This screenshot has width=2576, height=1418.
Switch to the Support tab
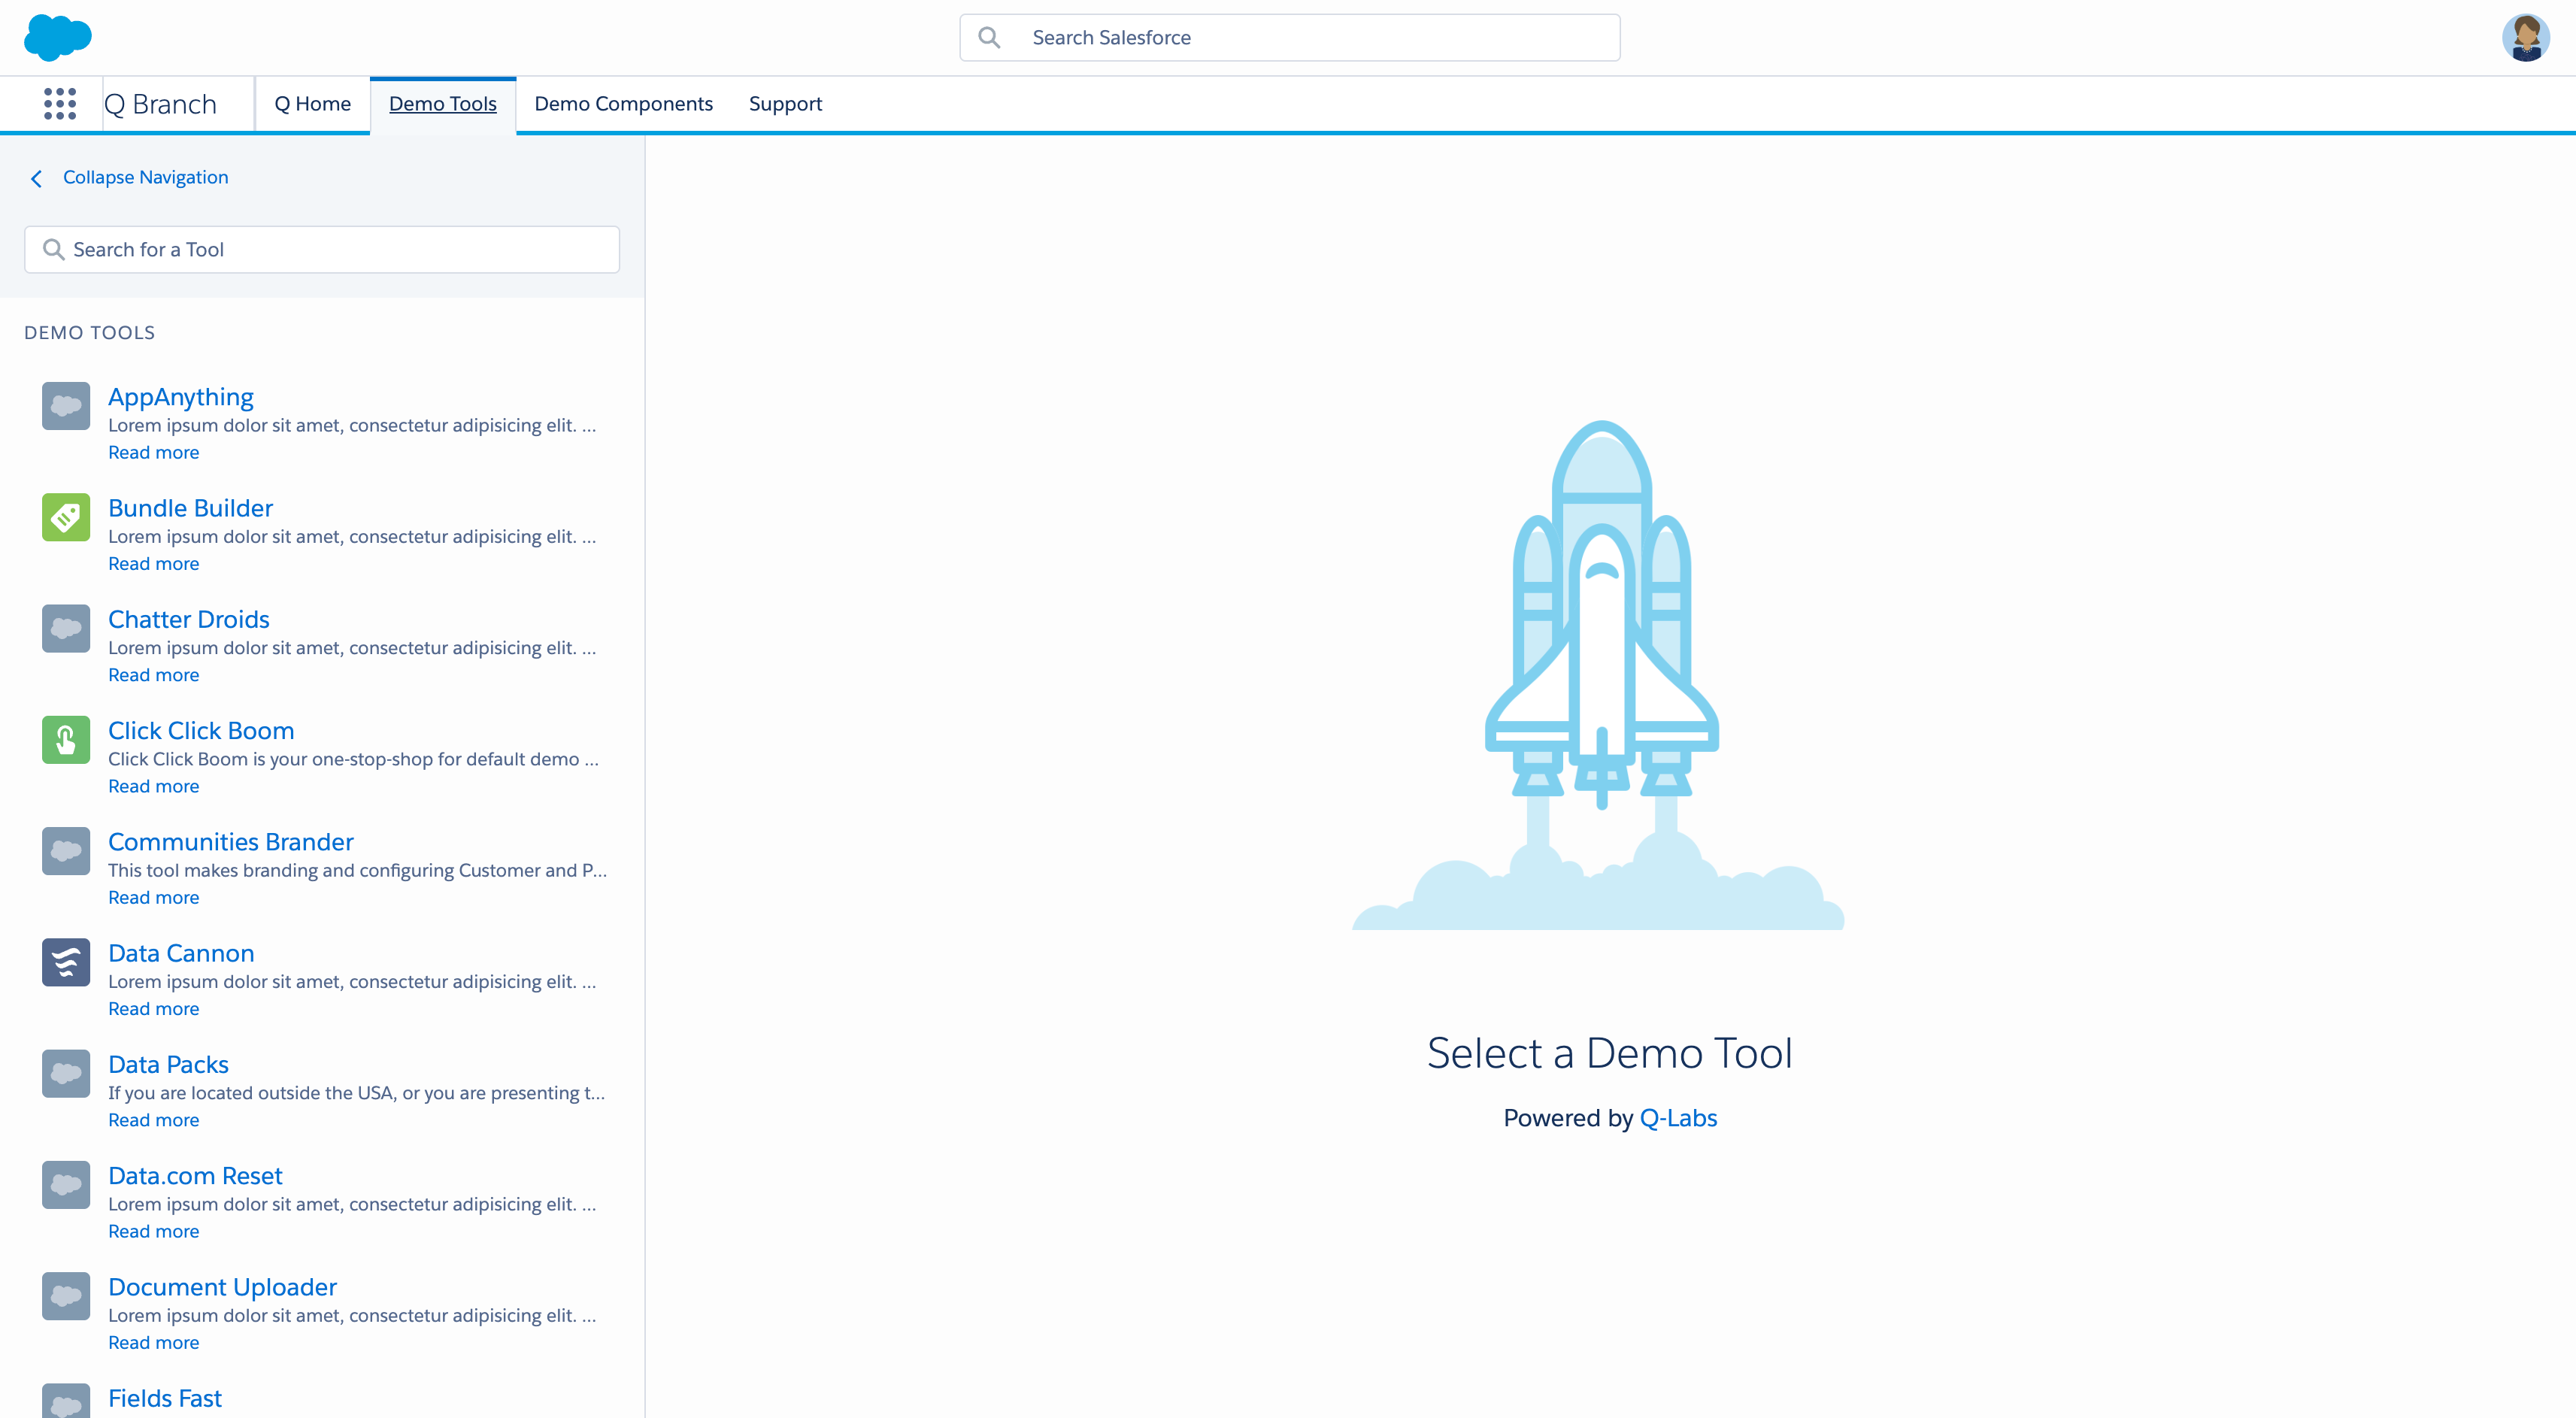(x=785, y=104)
